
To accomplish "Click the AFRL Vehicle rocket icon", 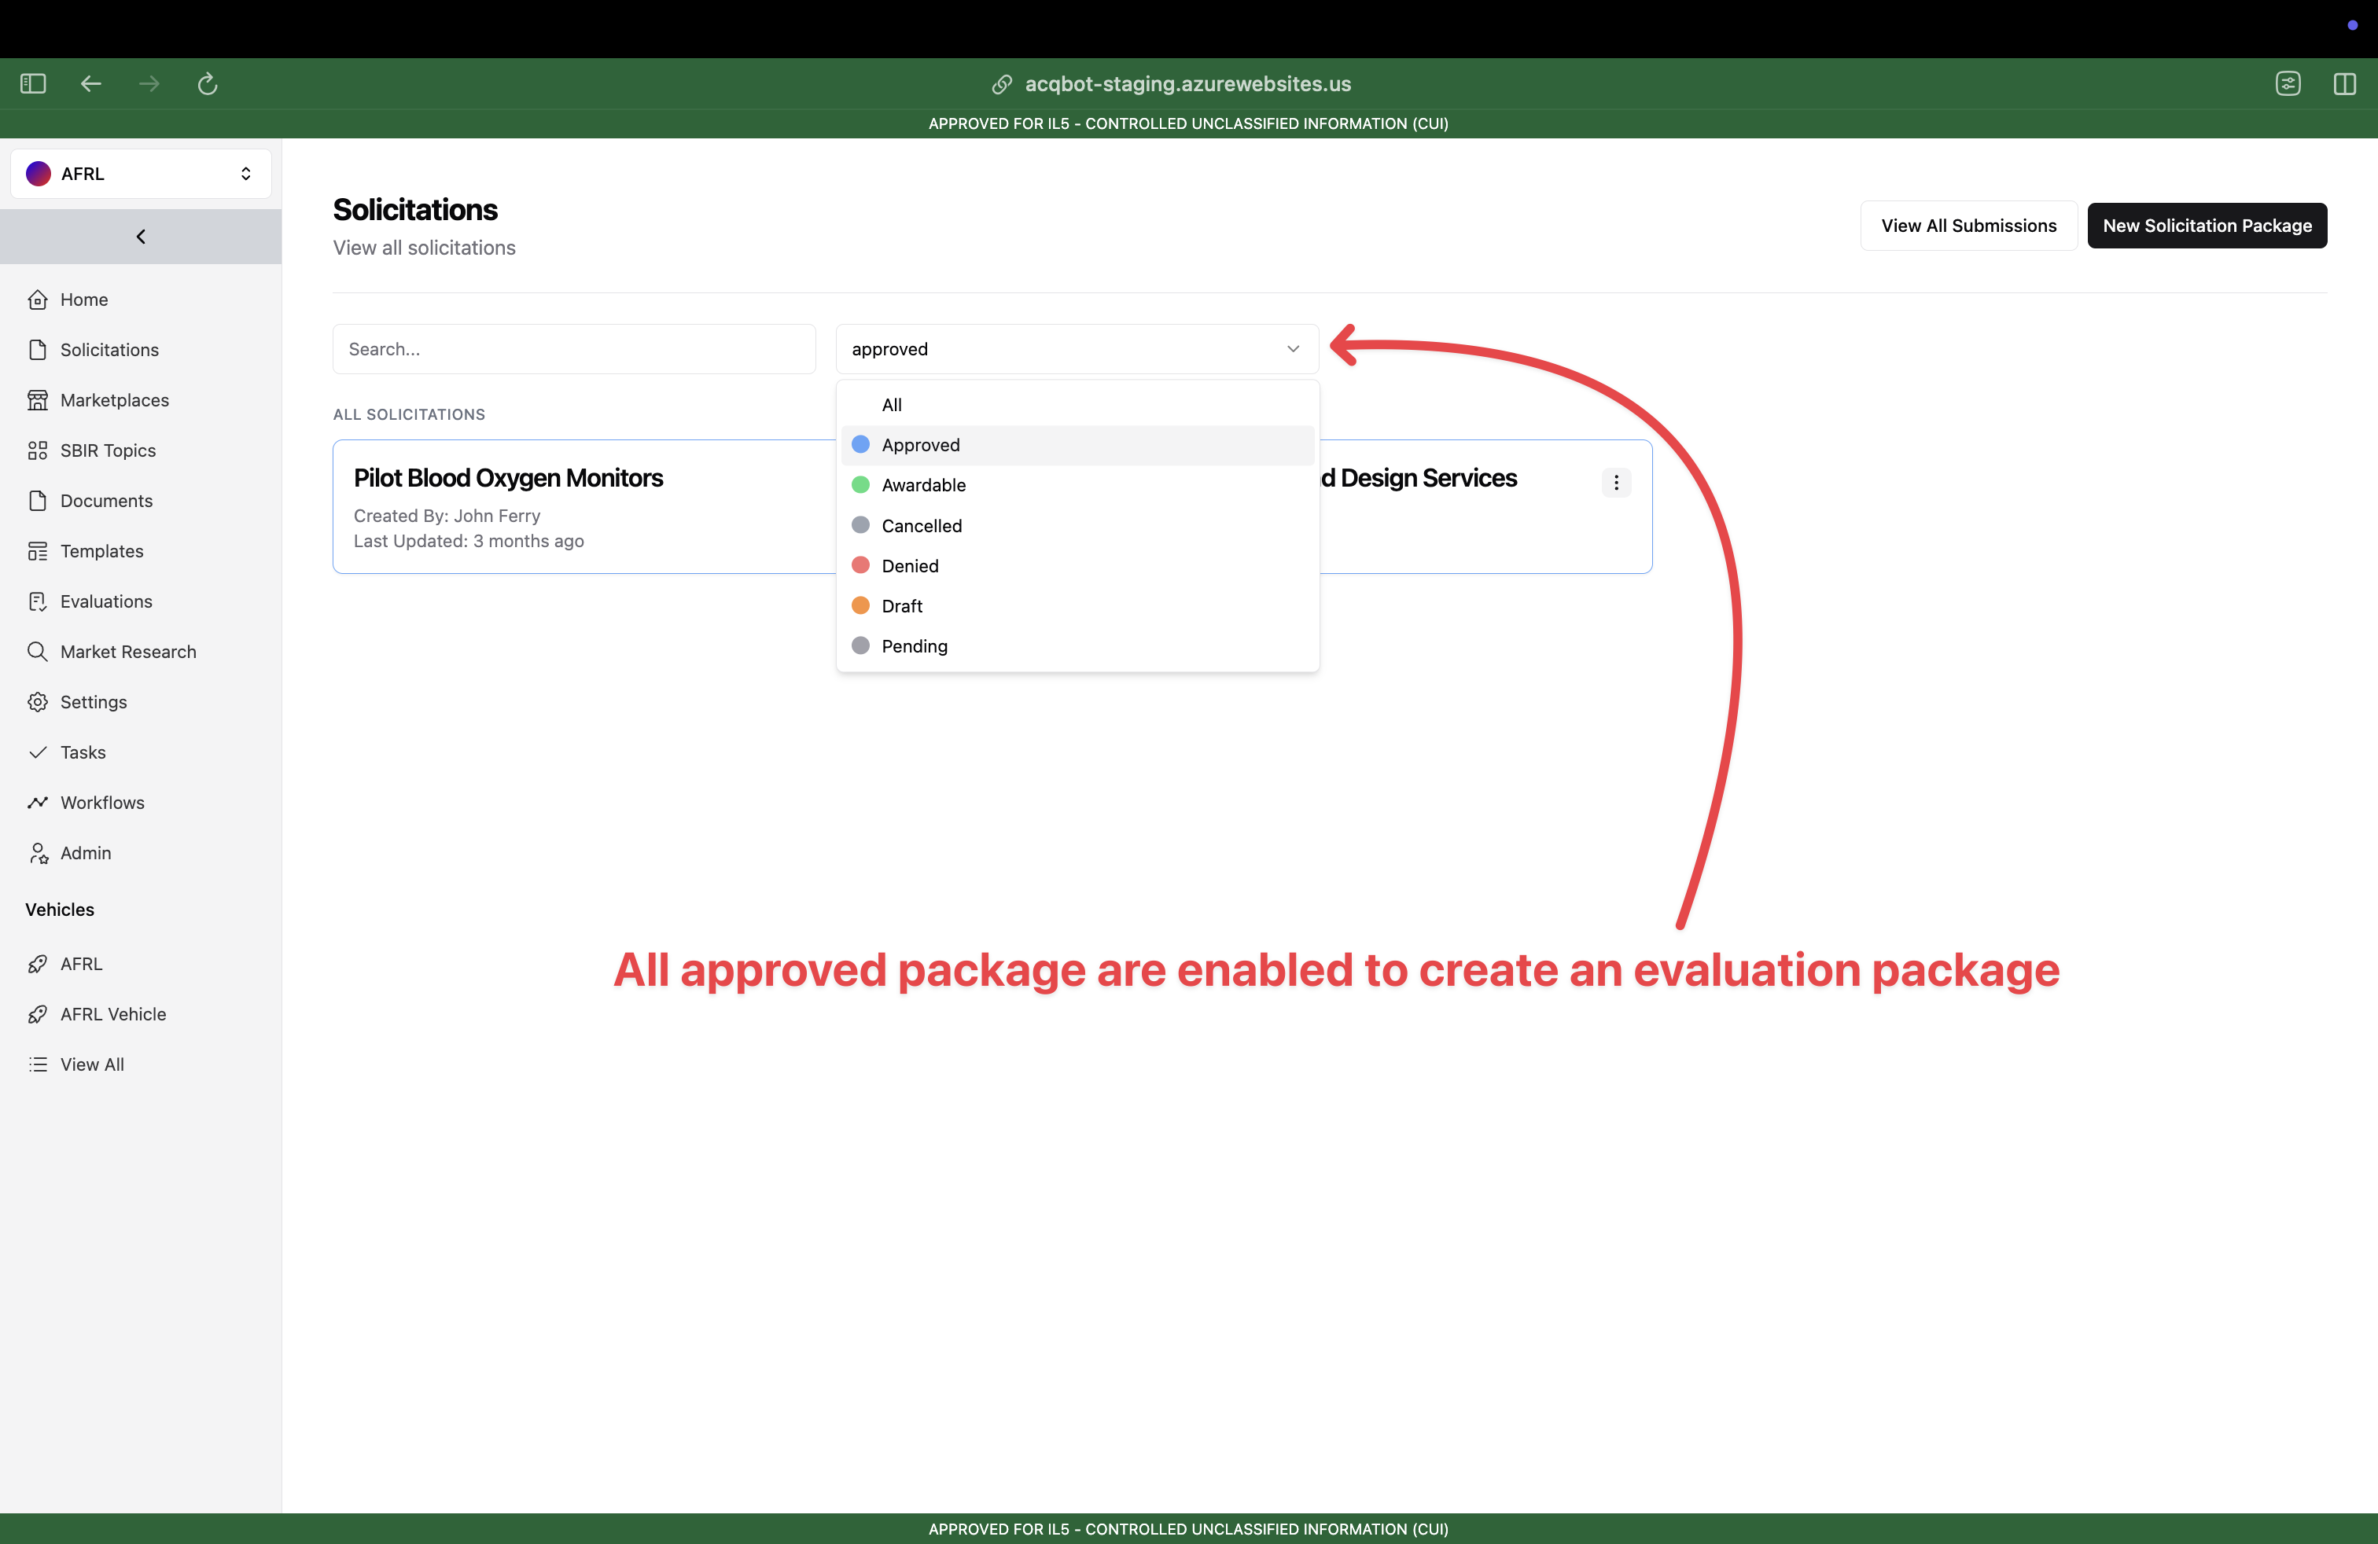I will pos(38,1013).
